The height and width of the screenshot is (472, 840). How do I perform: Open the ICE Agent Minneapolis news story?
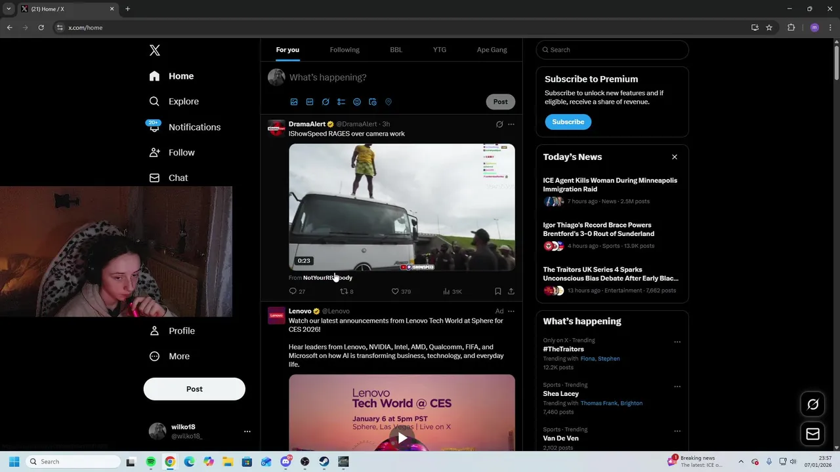coord(610,185)
